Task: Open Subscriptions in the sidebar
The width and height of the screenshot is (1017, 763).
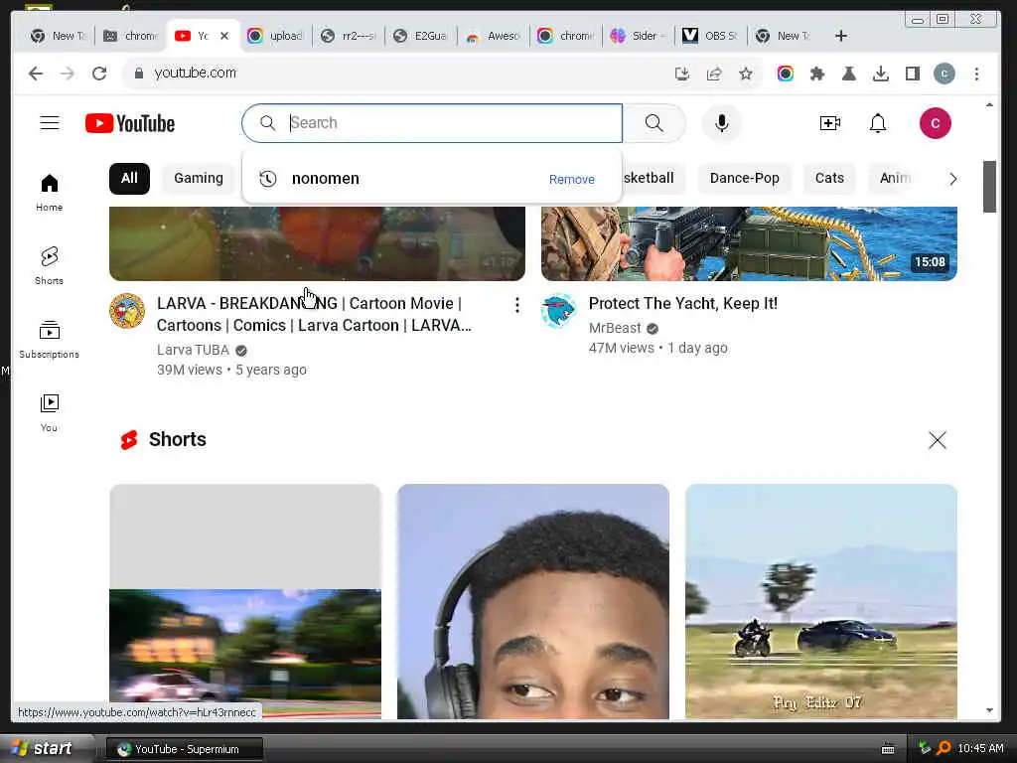Action: pos(50,340)
